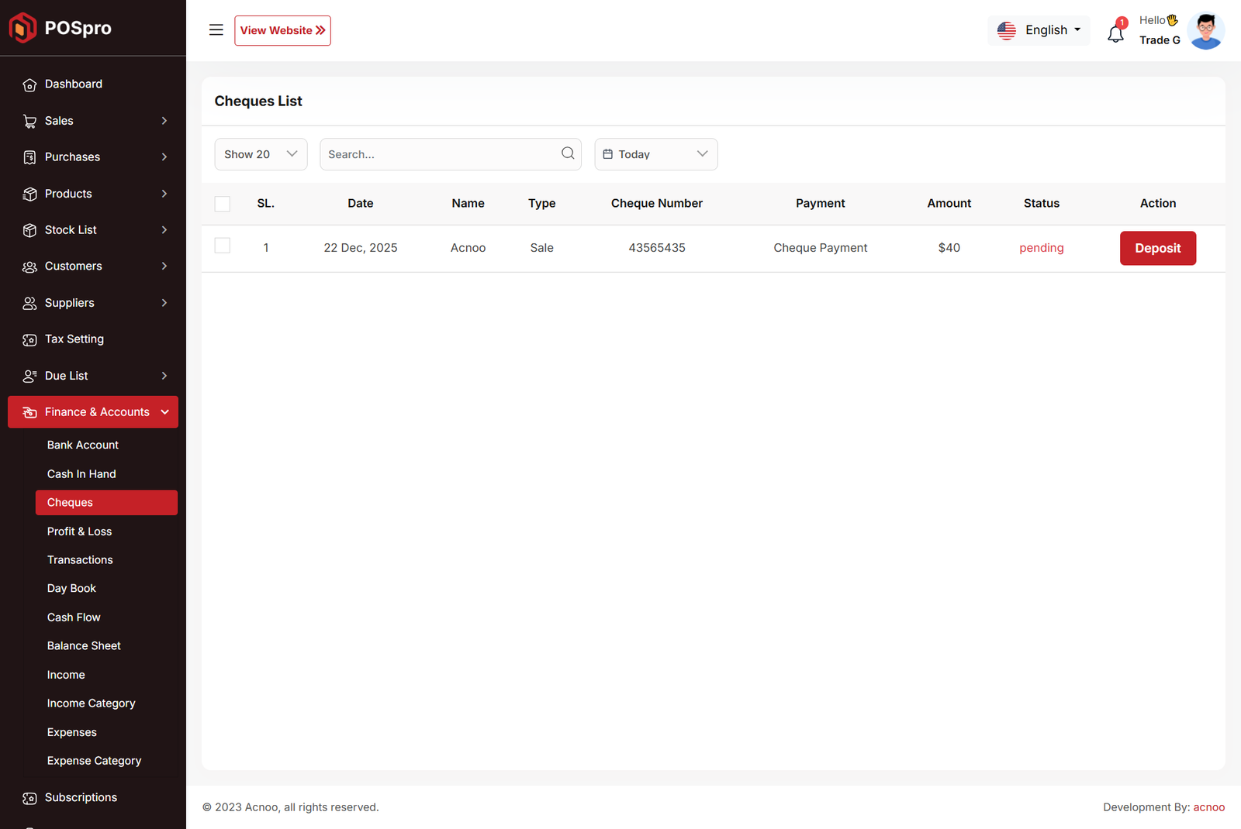This screenshot has height=829, width=1241.
Task: Open the Today date filter dropdown
Action: 655,154
